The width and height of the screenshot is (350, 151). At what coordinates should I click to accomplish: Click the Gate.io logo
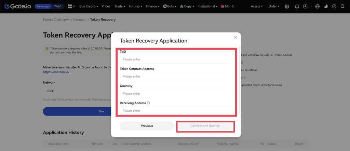point(17,6)
